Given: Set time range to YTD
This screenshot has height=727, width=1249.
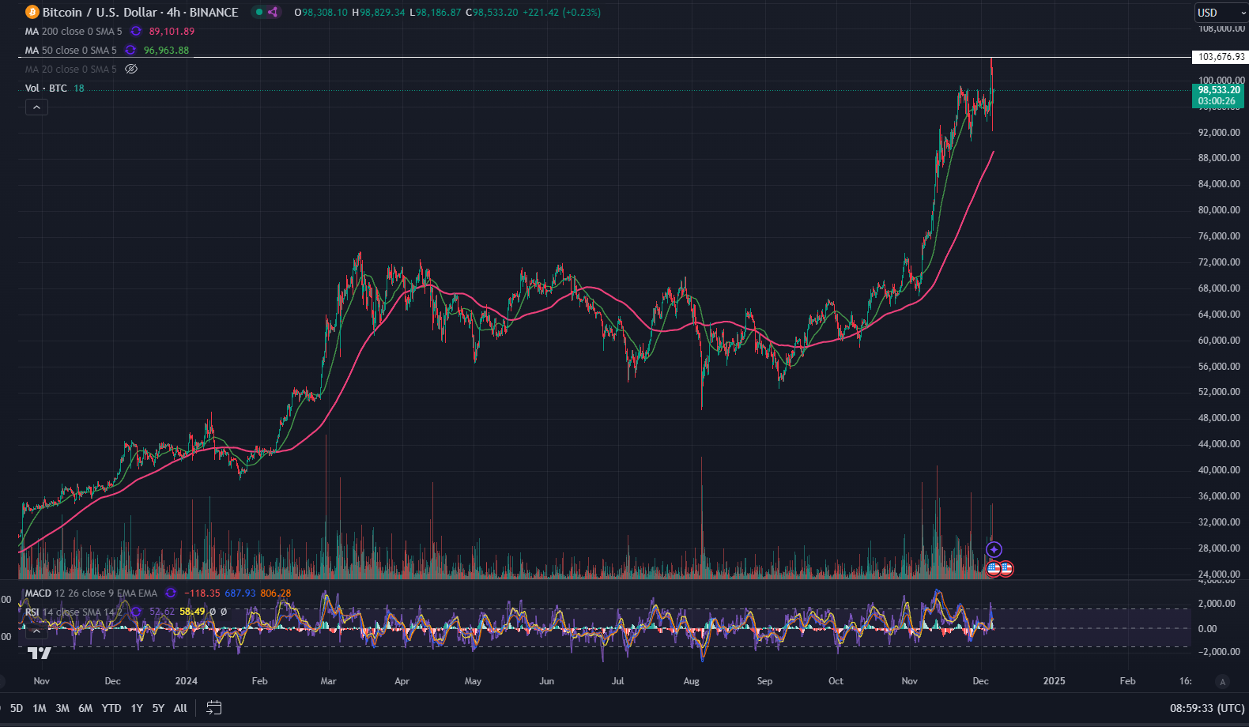Looking at the screenshot, I should [x=111, y=708].
